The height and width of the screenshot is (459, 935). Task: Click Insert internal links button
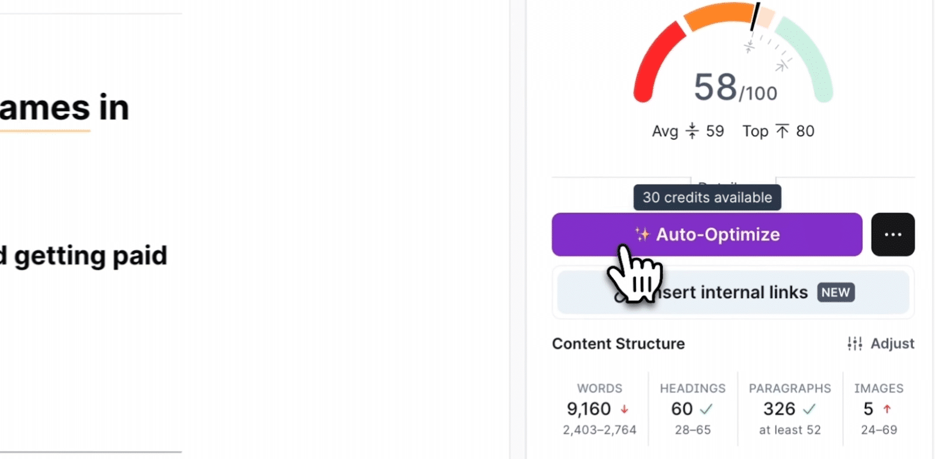tap(733, 292)
